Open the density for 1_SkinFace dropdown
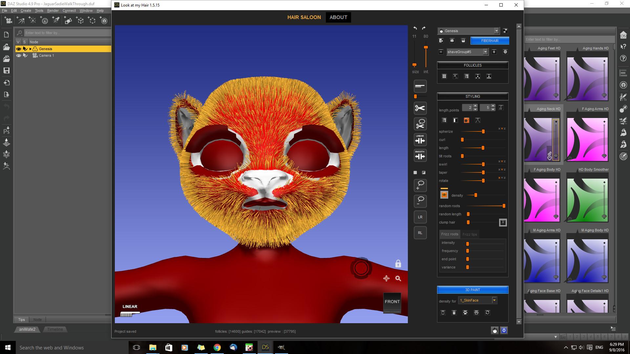 (494, 300)
